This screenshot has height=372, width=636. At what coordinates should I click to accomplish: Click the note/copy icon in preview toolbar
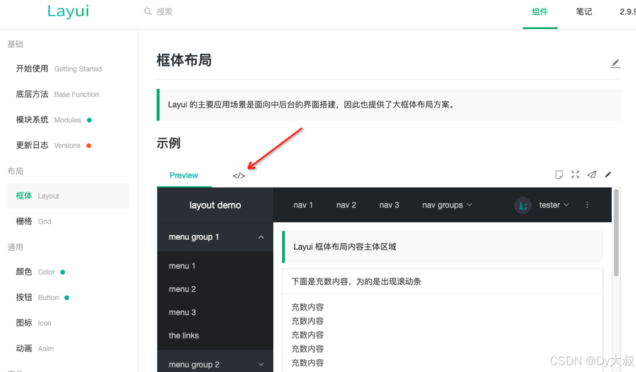pyautogui.click(x=559, y=174)
